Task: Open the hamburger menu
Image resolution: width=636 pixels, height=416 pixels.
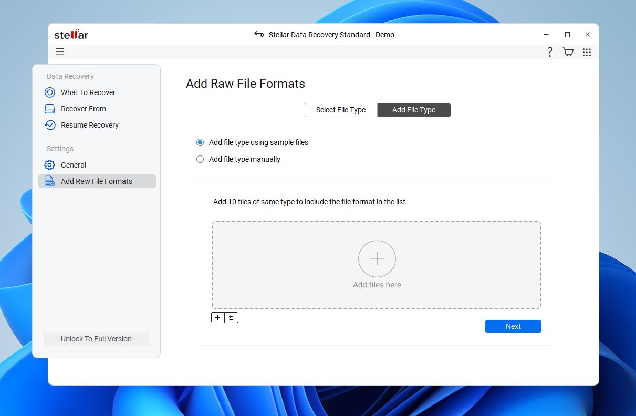Action: (60, 51)
